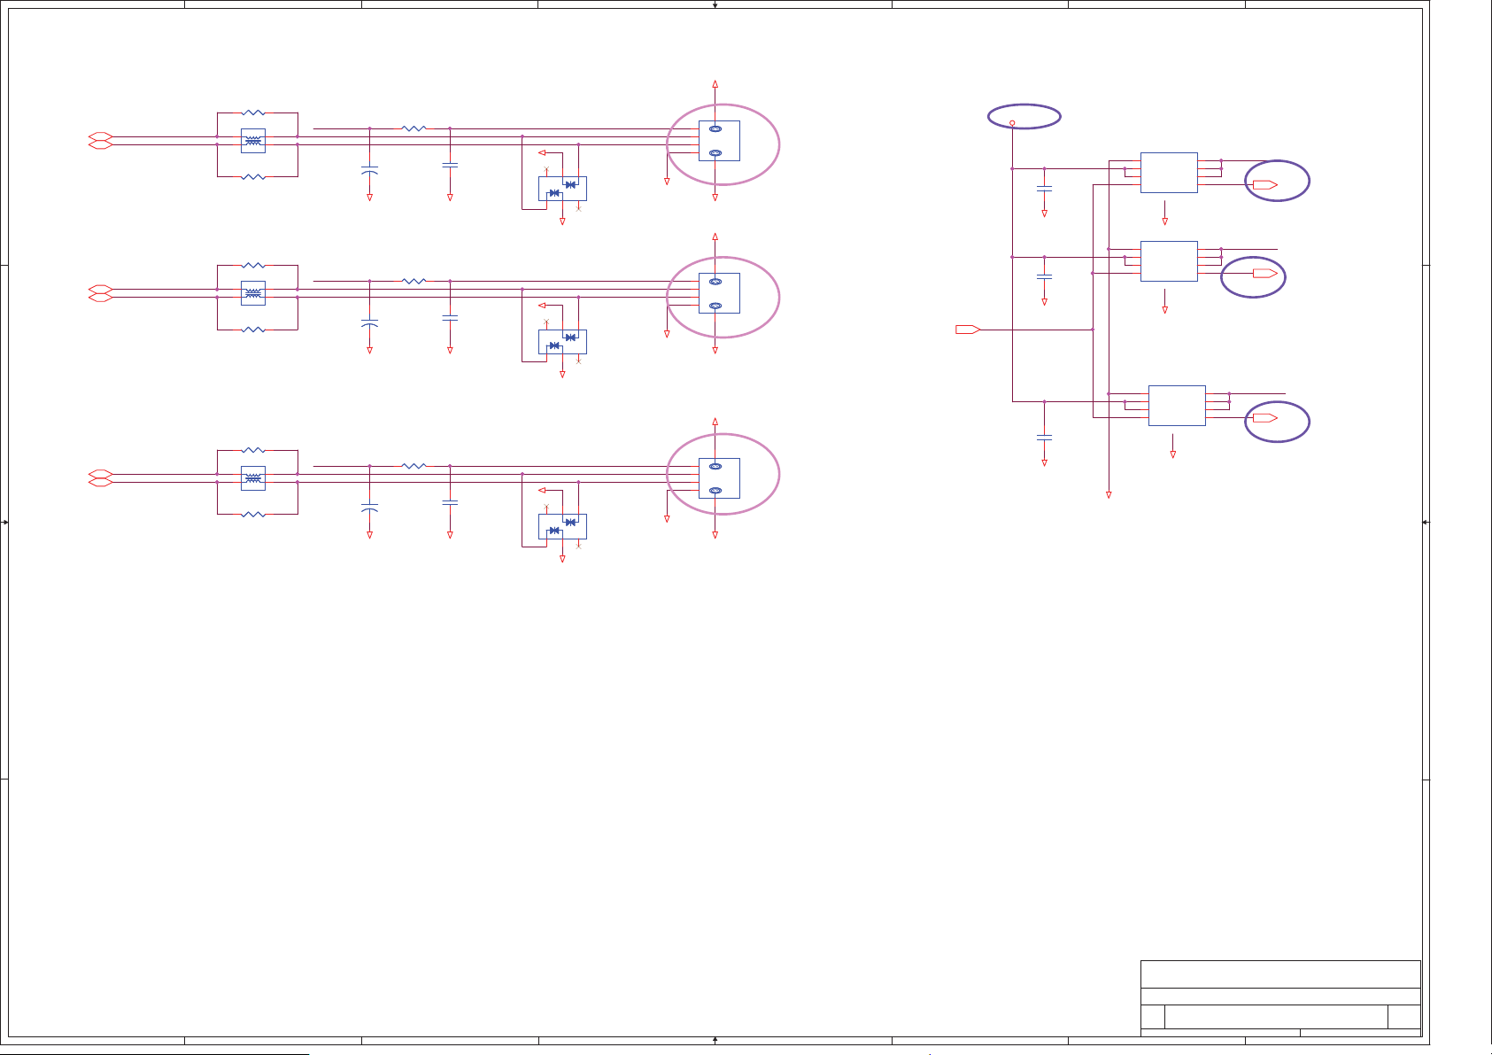Screen dimensions: 1492x1055
Task: Select the series resistor on the bottom row's upper line
Action: pyautogui.click(x=414, y=466)
